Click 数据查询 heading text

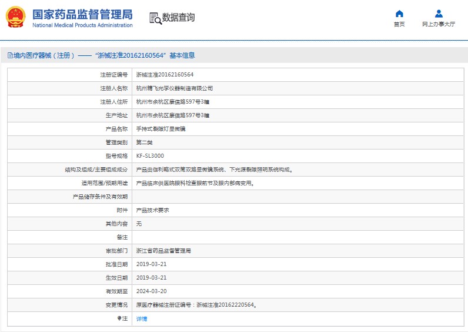coord(178,17)
